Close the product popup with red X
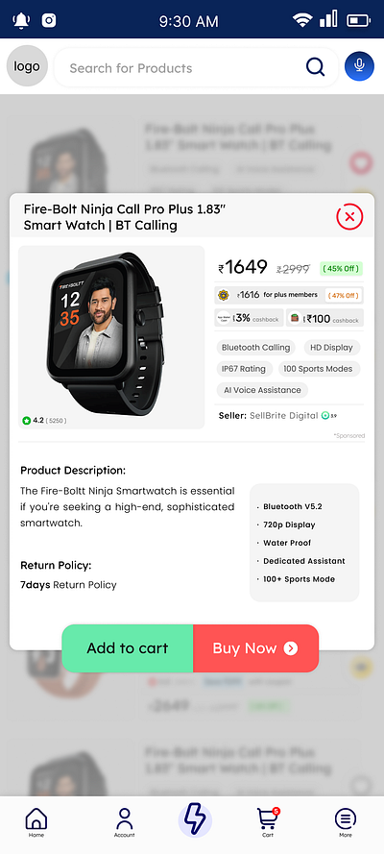The width and height of the screenshot is (384, 854). coord(349,217)
